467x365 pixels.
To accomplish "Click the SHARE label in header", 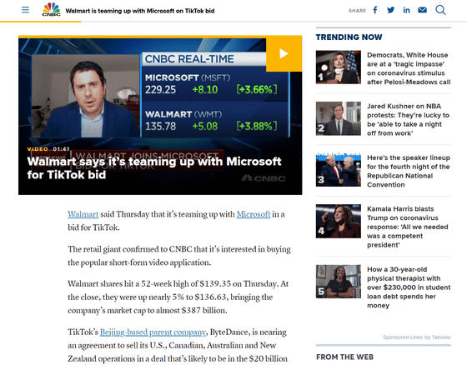I will pos(358,11).
